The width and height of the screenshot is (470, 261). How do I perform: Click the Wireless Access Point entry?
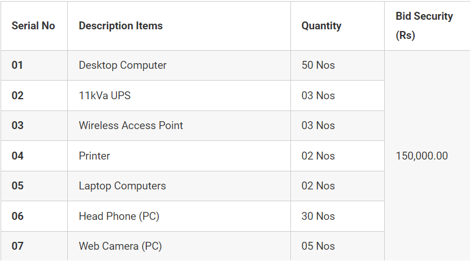(x=131, y=126)
